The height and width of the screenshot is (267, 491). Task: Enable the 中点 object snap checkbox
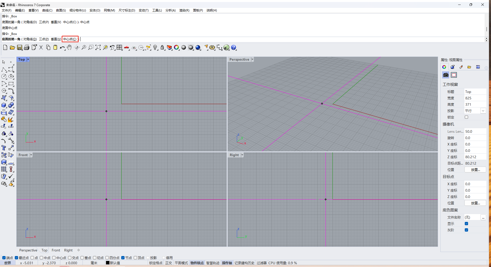click(x=42, y=258)
